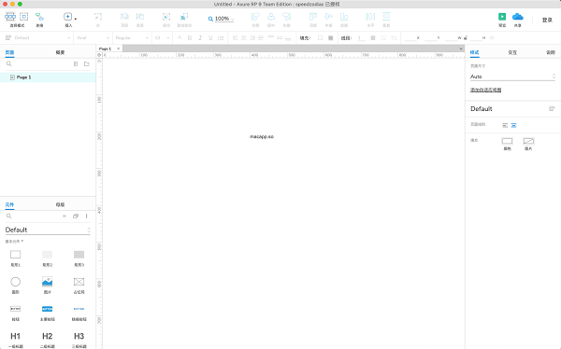The height and width of the screenshot is (349, 561).
Task: Click the W width input field
Action: pyautogui.click(x=451, y=38)
